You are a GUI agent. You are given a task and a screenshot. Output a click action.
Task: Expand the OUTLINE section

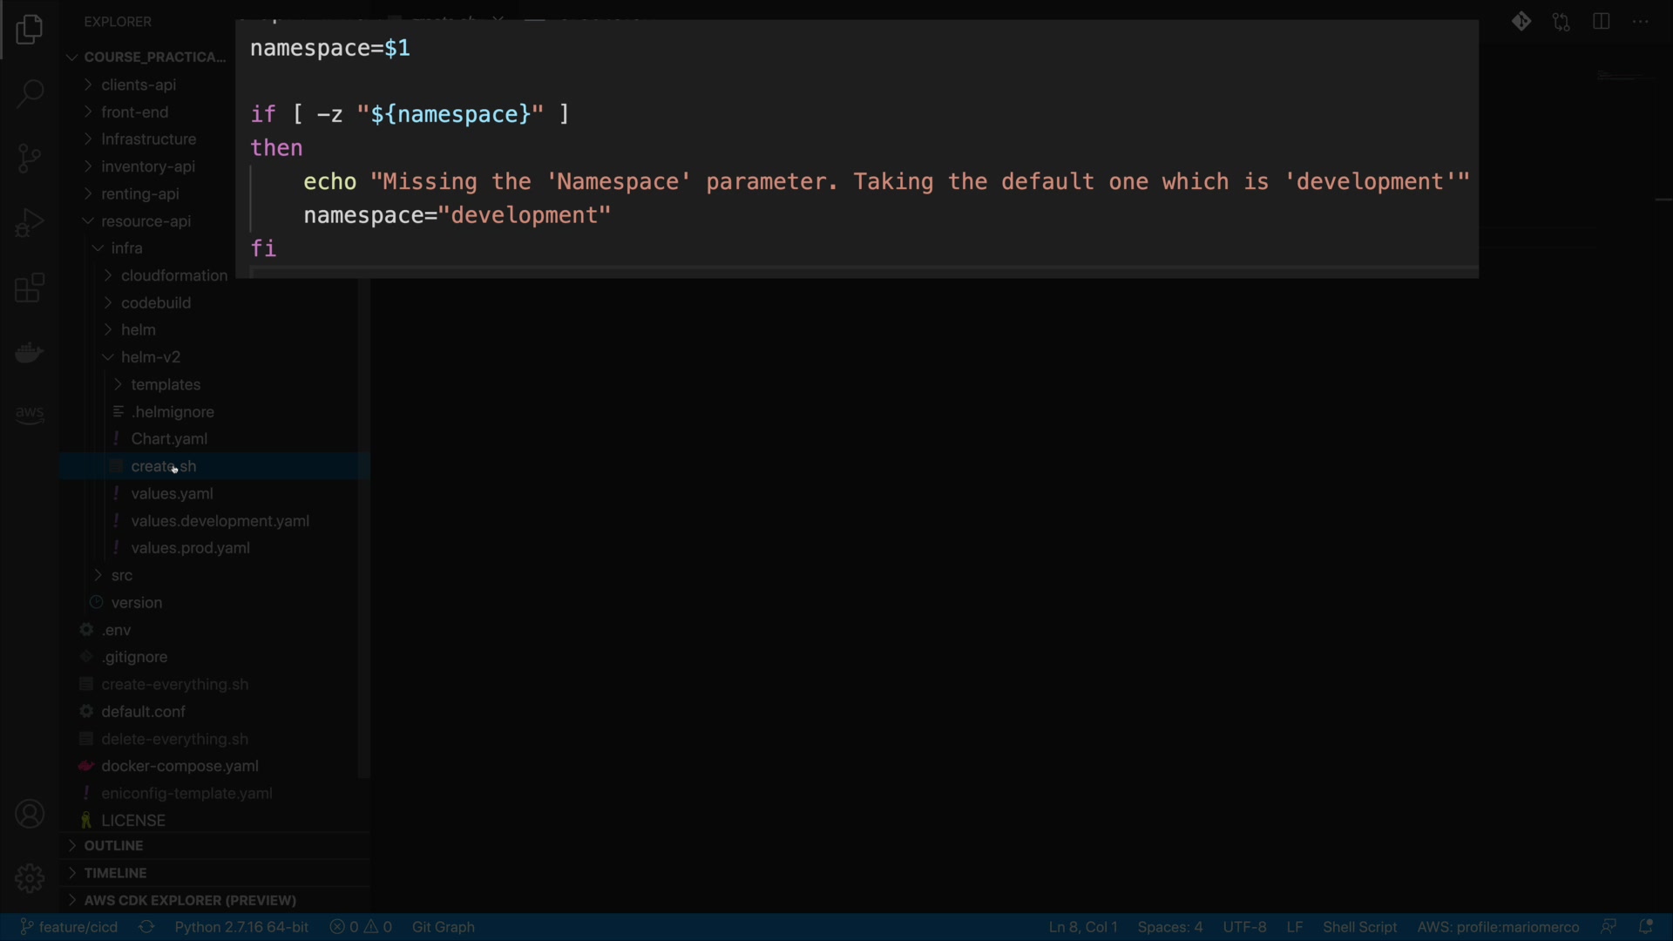pos(113,846)
